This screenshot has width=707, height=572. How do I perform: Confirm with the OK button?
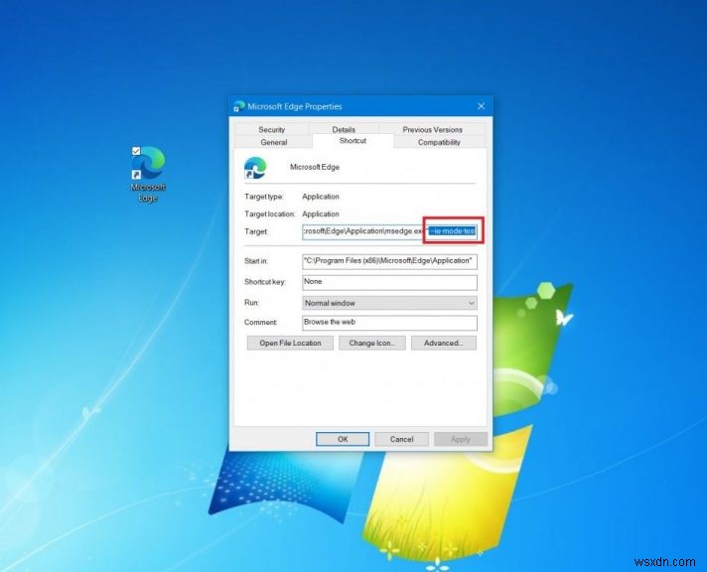tap(343, 439)
